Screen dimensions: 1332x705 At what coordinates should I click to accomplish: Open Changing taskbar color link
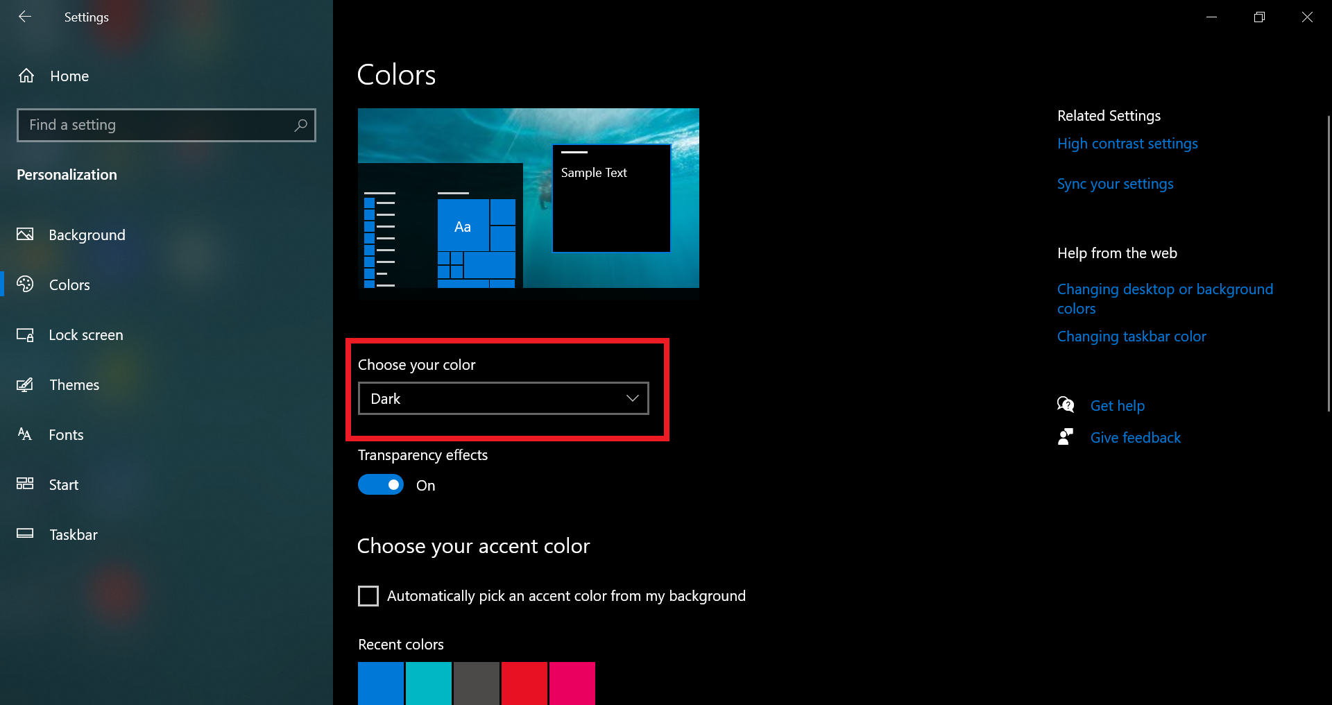coord(1132,337)
